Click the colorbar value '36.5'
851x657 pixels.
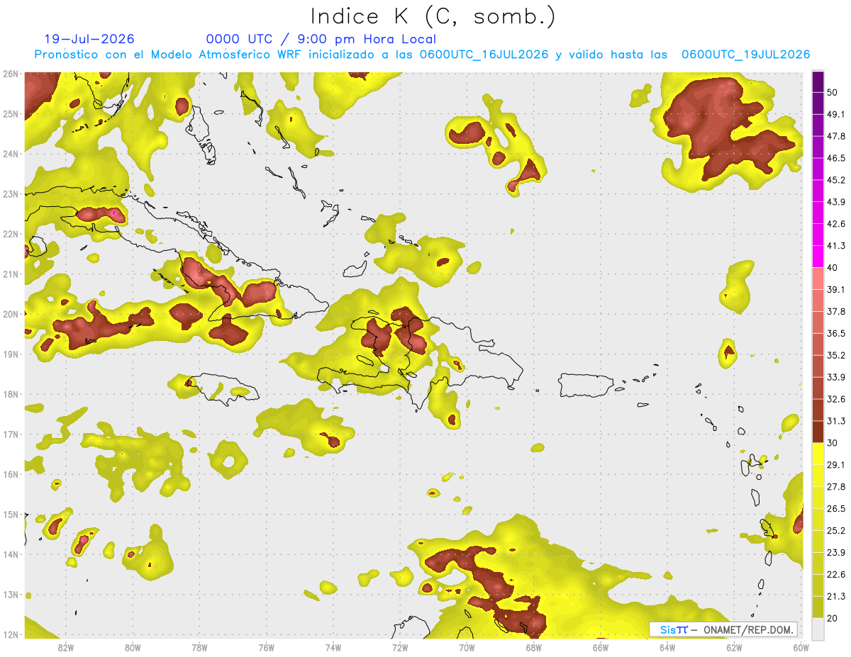[836, 333]
